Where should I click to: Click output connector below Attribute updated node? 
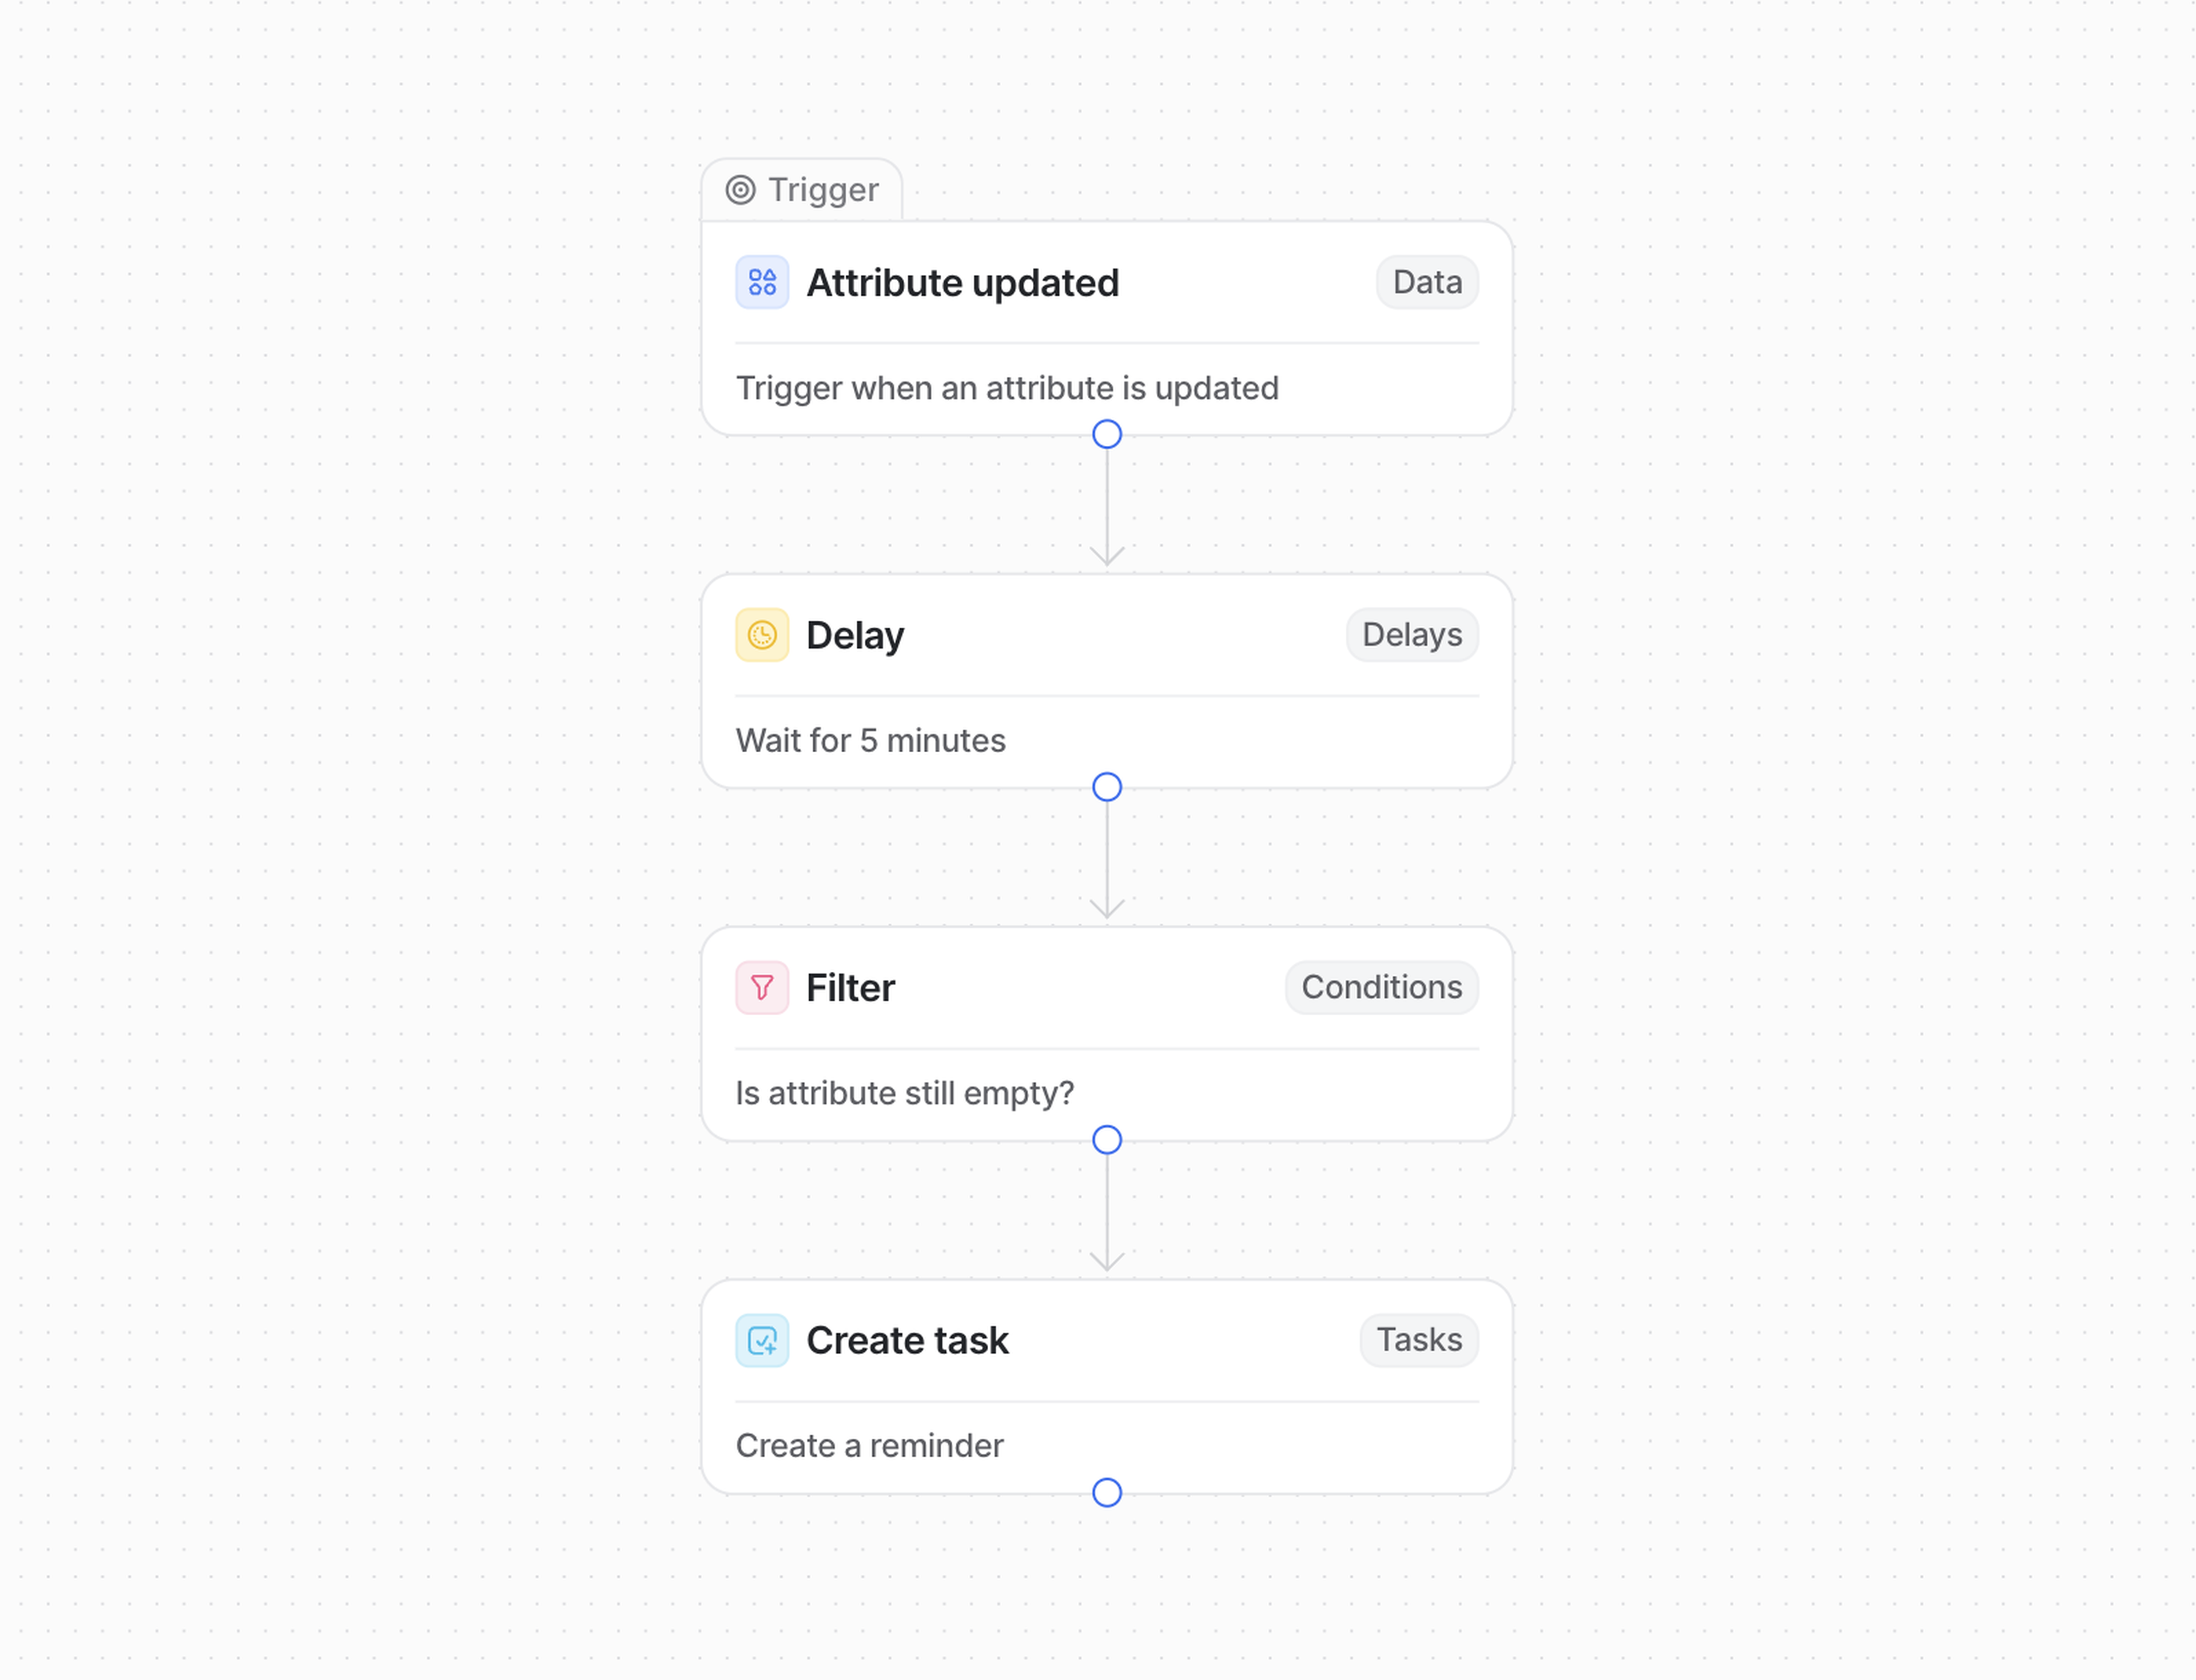(x=1107, y=435)
